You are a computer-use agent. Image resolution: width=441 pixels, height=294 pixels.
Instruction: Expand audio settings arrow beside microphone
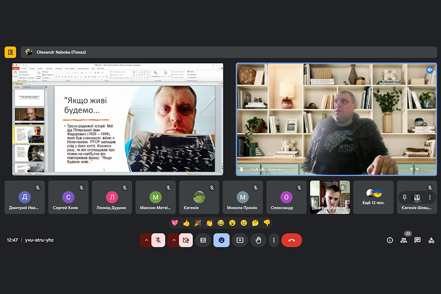tap(146, 240)
